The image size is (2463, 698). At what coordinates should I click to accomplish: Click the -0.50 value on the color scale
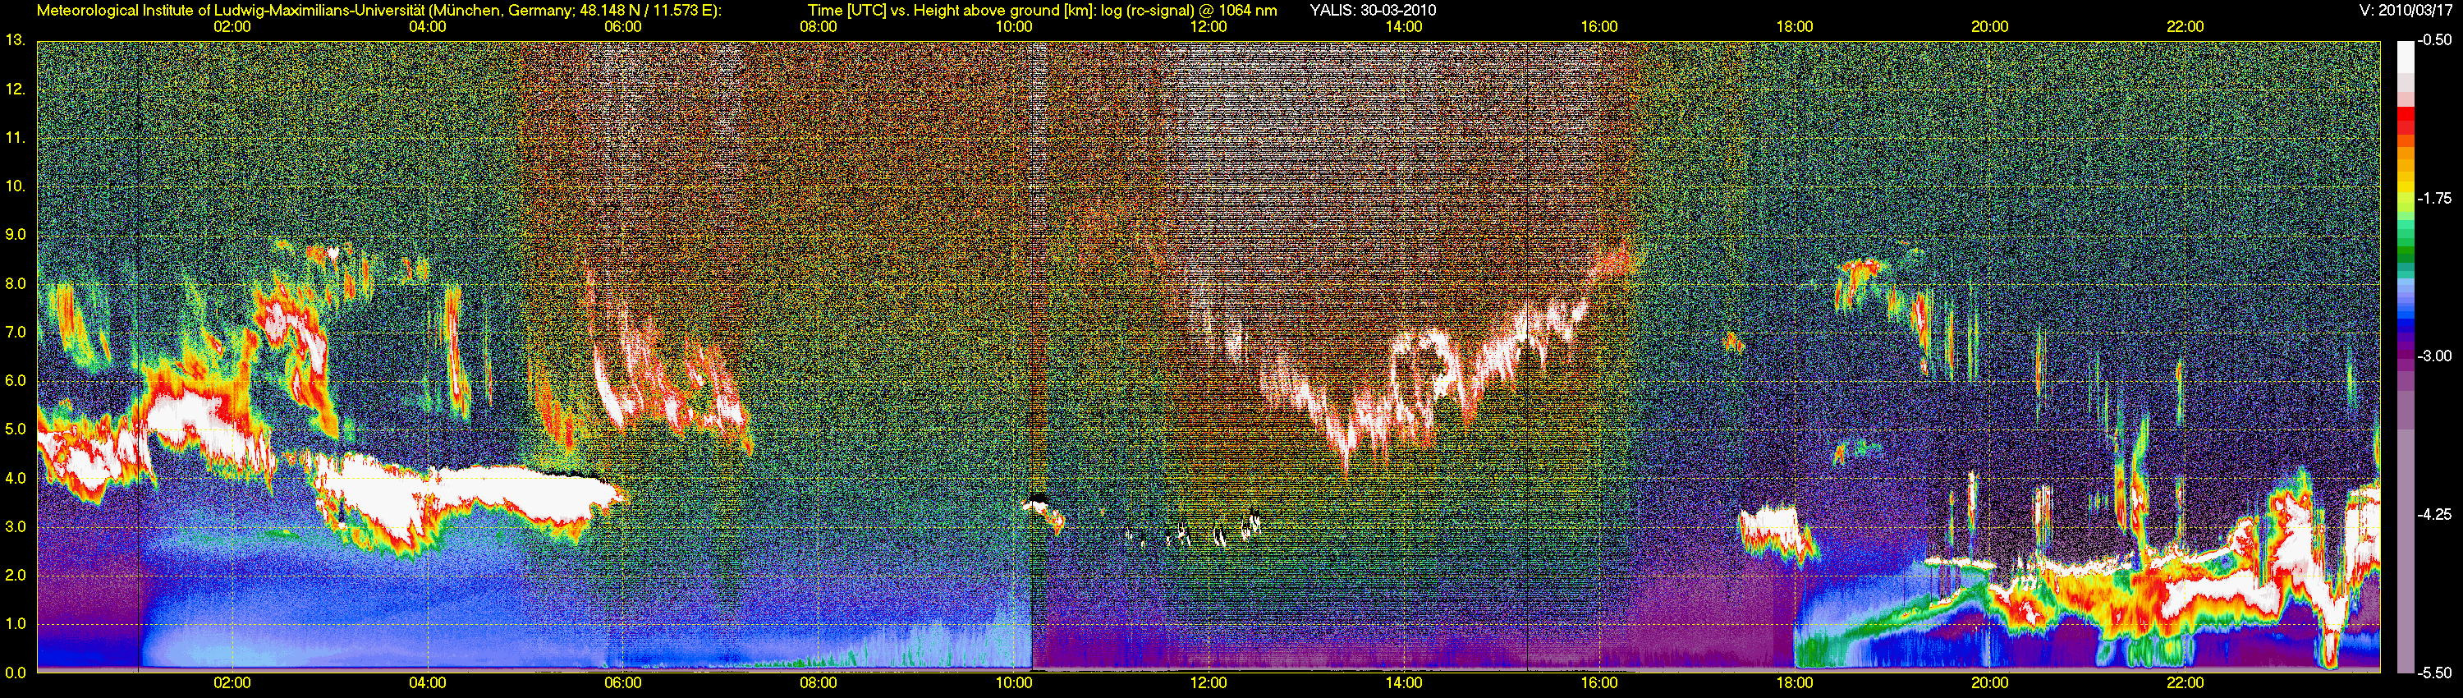[2434, 41]
